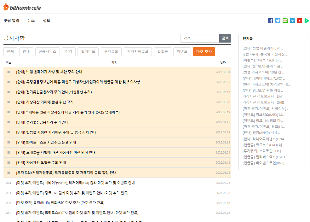Open notice 가상자산 오입금 주의 안내
This screenshot has height=222, width=310.
coord(41,163)
